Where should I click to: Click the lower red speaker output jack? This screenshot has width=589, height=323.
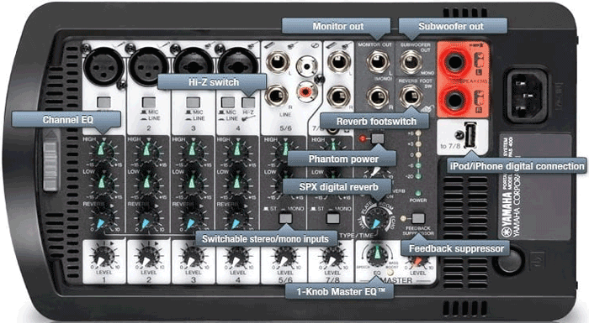454,100
